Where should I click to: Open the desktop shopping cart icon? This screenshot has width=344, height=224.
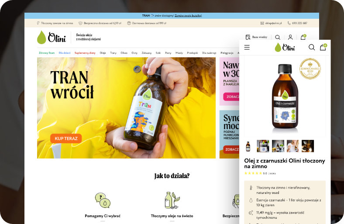click(303, 38)
